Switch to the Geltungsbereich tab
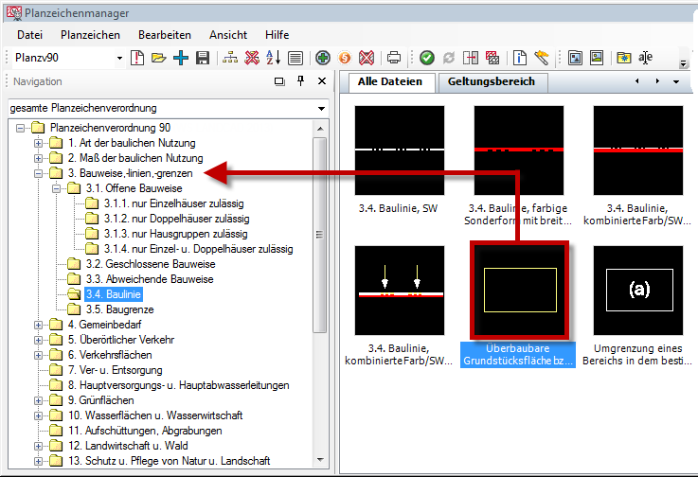 492,82
